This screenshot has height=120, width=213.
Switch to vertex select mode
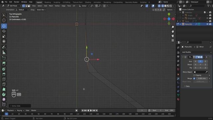point(24,6)
